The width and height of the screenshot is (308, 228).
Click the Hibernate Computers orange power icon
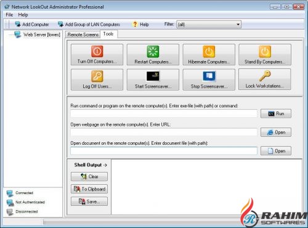point(209,51)
